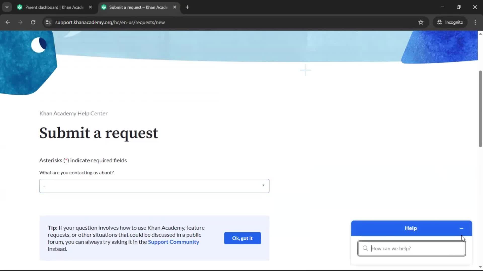This screenshot has width=483, height=271.
Task: Minimize the browser window
Action: click(x=442, y=7)
